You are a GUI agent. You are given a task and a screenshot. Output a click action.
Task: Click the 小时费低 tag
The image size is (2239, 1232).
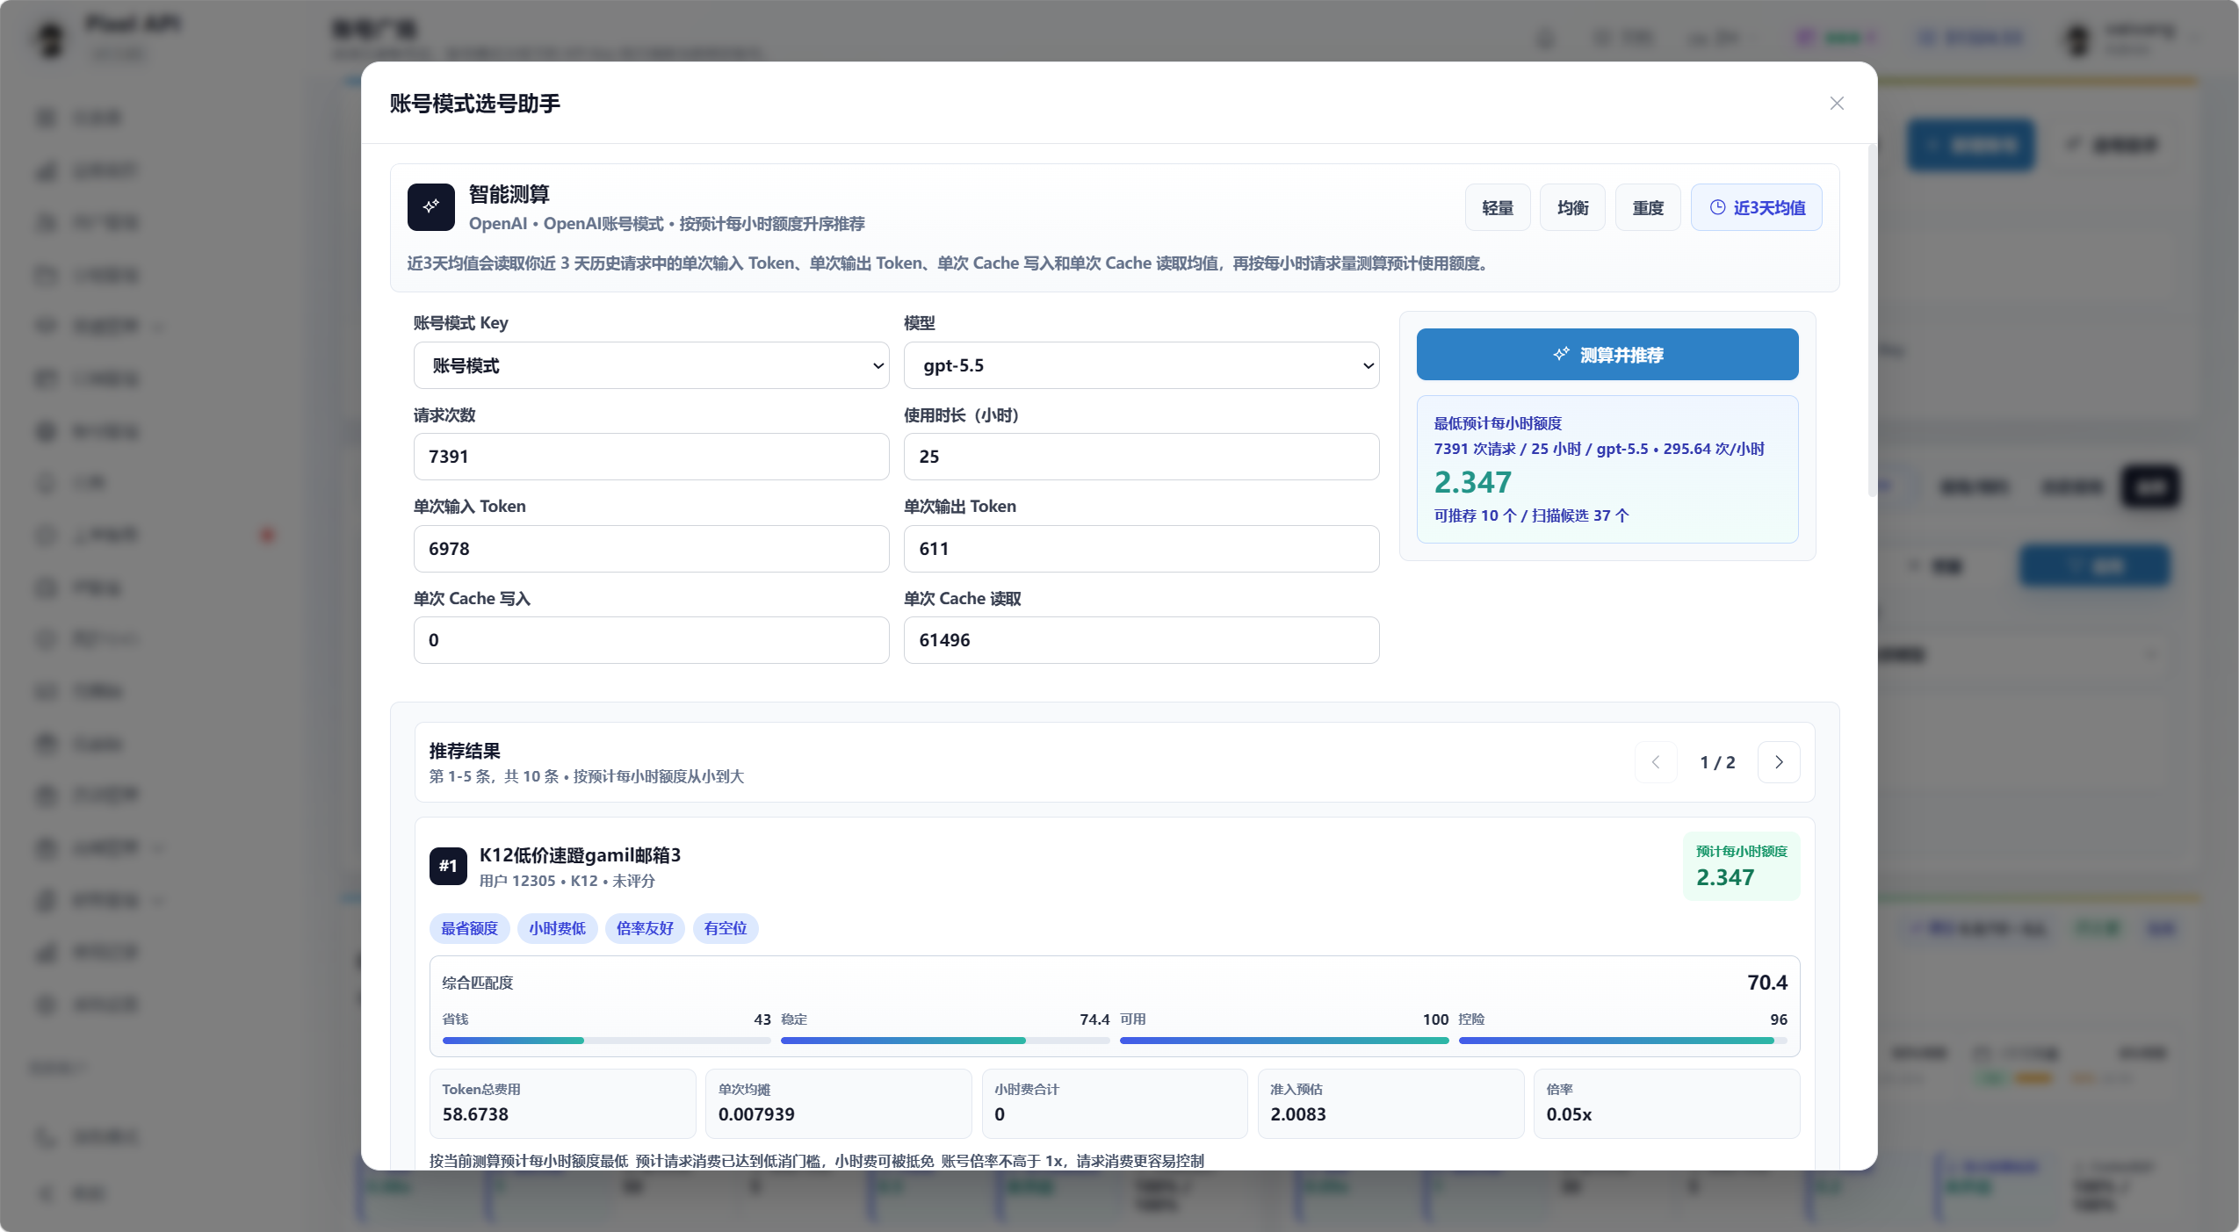click(x=557, y=928)
